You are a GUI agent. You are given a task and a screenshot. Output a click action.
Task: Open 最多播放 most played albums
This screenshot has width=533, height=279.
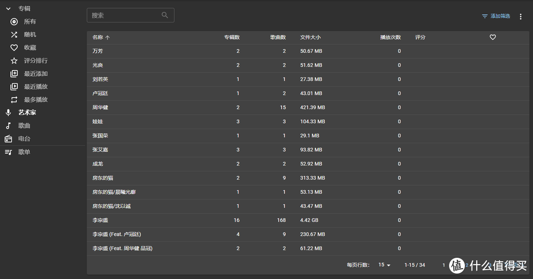(36, 100)
